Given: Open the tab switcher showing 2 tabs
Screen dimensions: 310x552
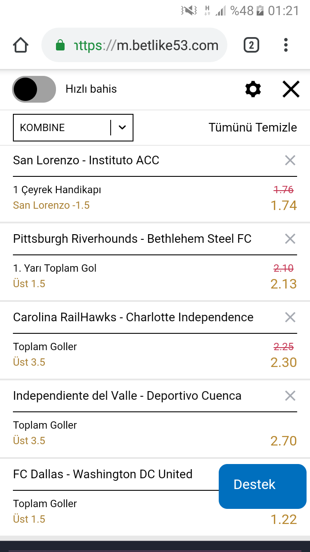Looking at the screenshot, I should (x=251, y=45).
